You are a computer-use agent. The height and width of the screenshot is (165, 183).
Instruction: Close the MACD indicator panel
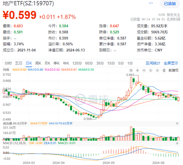point(177,143)
